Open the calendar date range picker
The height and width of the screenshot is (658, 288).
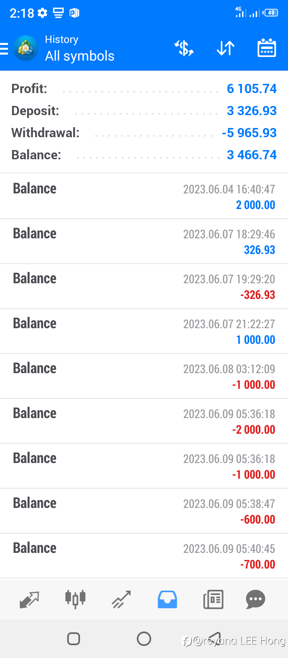(267, 48)
